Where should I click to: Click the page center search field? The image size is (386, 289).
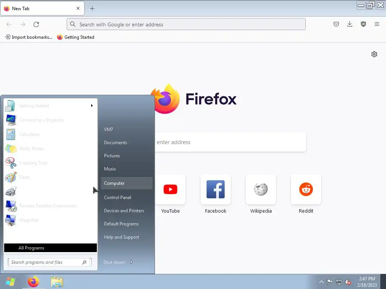tap(230, 142)
